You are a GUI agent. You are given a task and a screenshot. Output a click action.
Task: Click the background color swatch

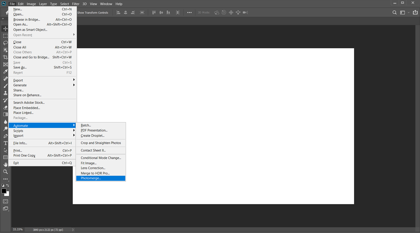tap(8, 194)
